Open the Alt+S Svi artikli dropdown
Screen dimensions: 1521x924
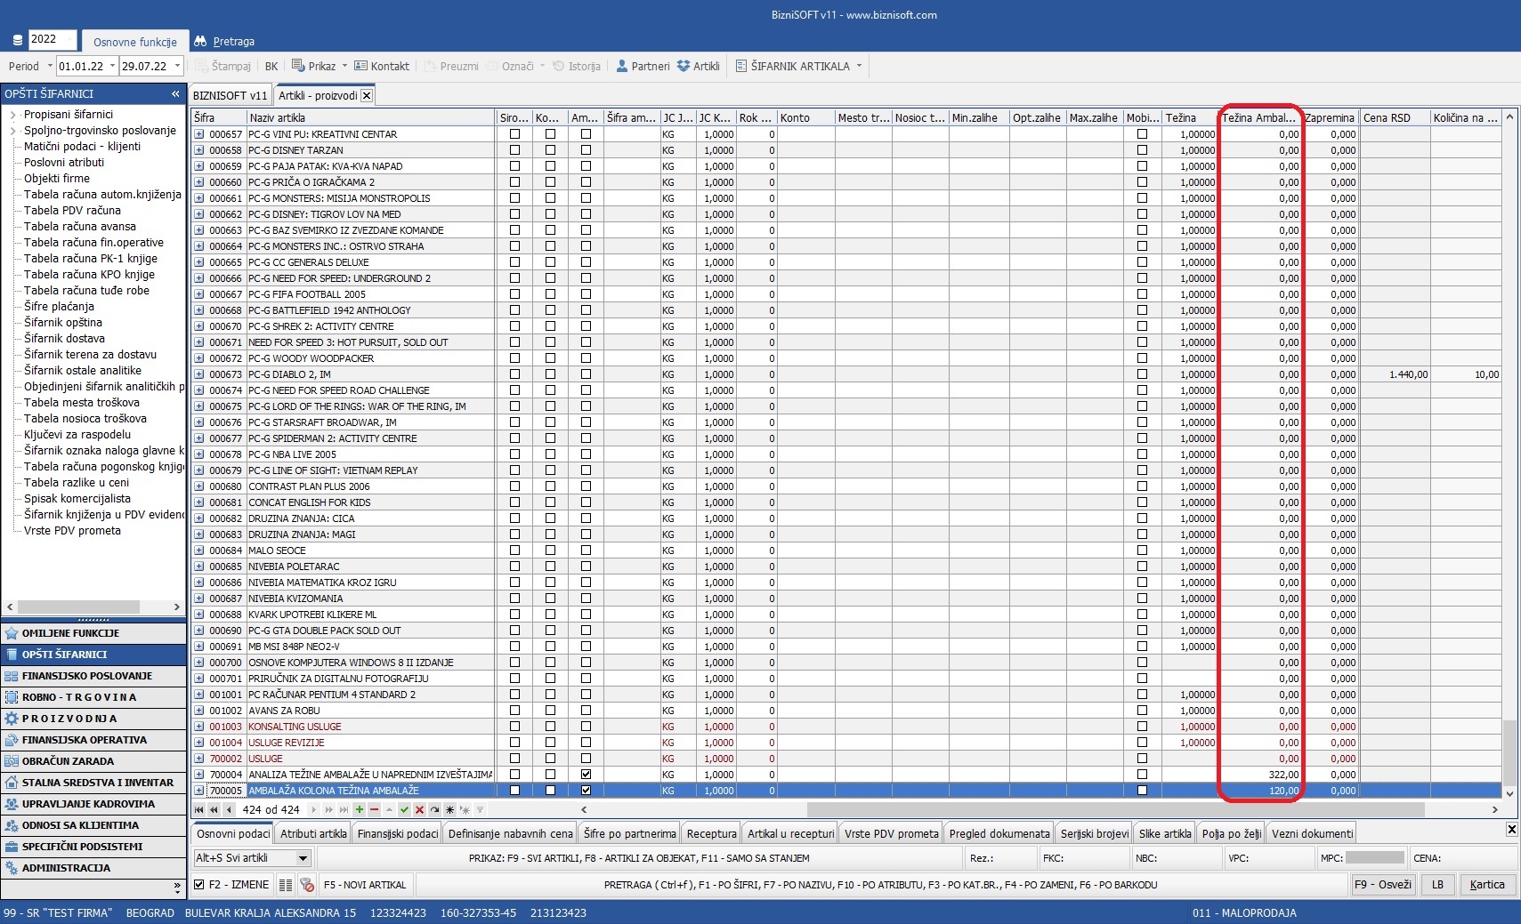[x=303, y=858]
